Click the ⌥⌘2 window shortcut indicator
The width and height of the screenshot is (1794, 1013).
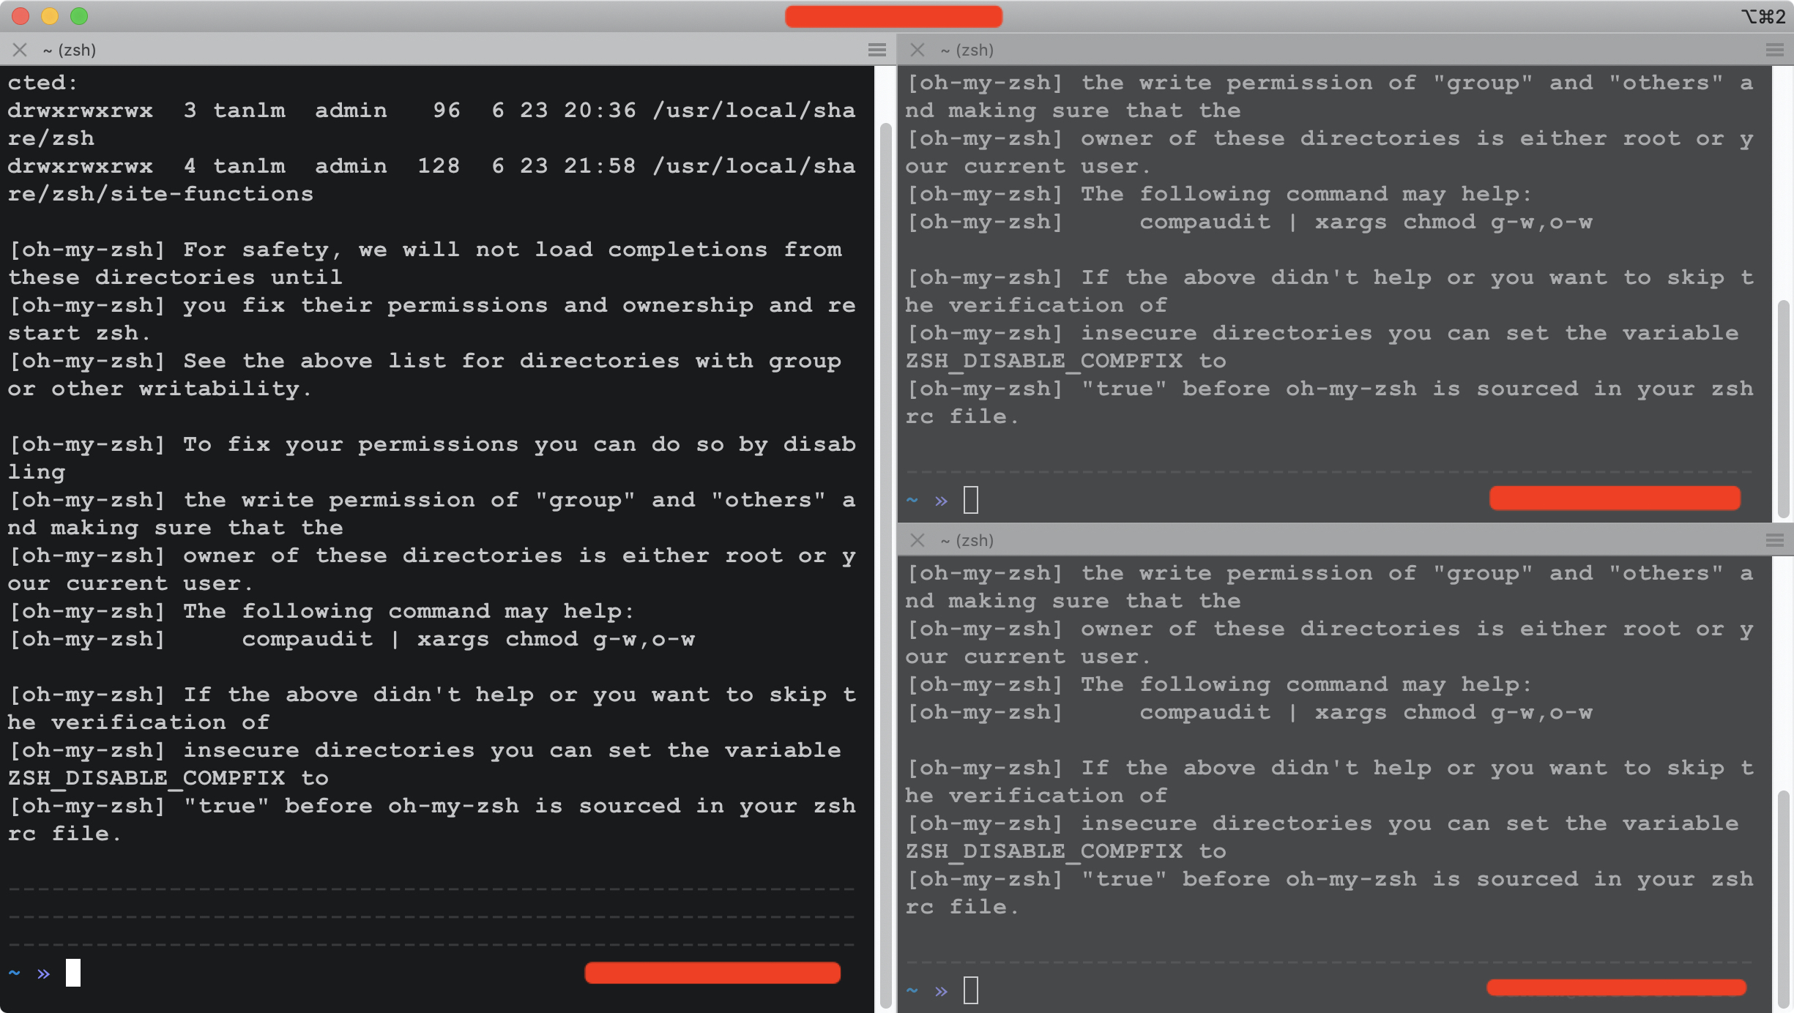(1763, 16)
